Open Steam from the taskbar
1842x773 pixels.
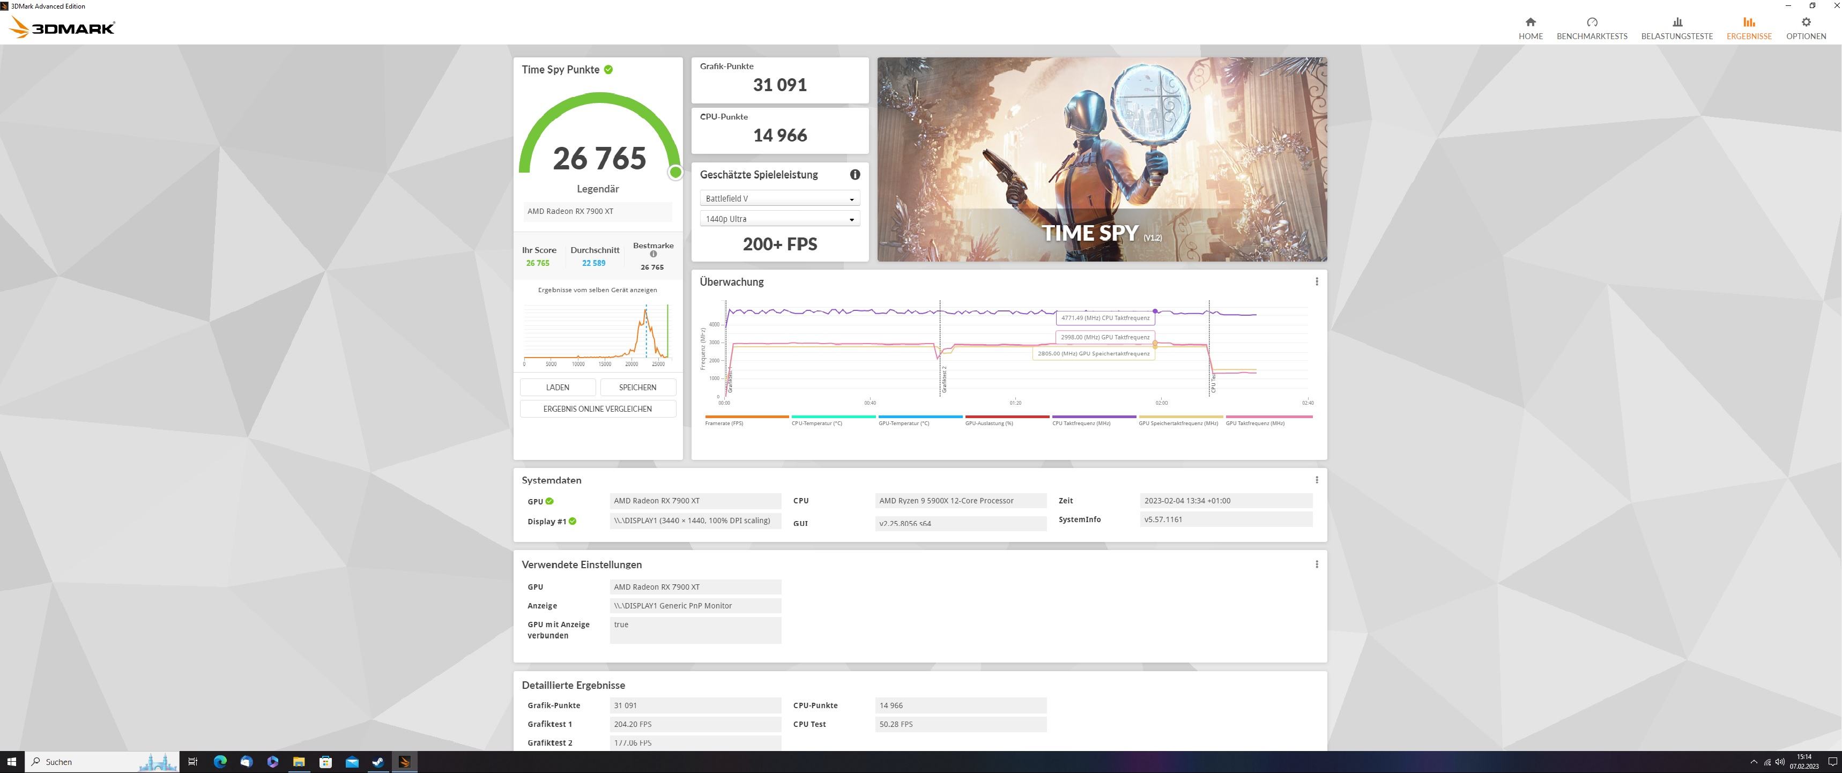coord(377,762)
